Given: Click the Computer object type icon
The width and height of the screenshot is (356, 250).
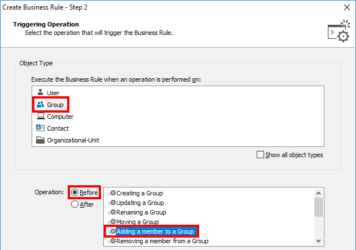Looking at the screenshot, I should 40,117.
